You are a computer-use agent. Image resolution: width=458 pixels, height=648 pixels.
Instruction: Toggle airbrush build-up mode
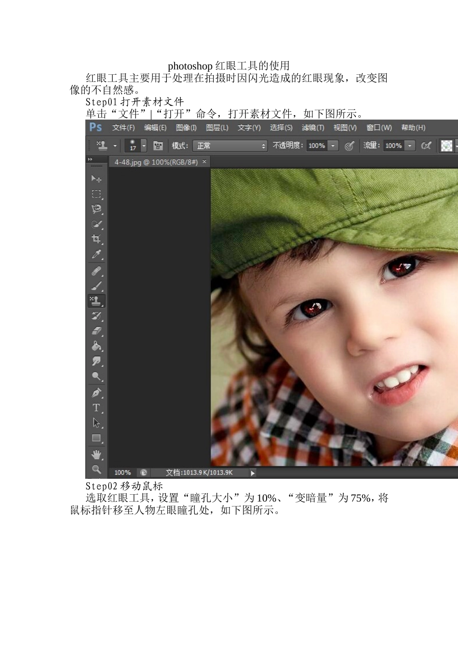(426, 146)
